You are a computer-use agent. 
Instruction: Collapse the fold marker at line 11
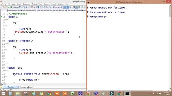(x=6, y=44)
